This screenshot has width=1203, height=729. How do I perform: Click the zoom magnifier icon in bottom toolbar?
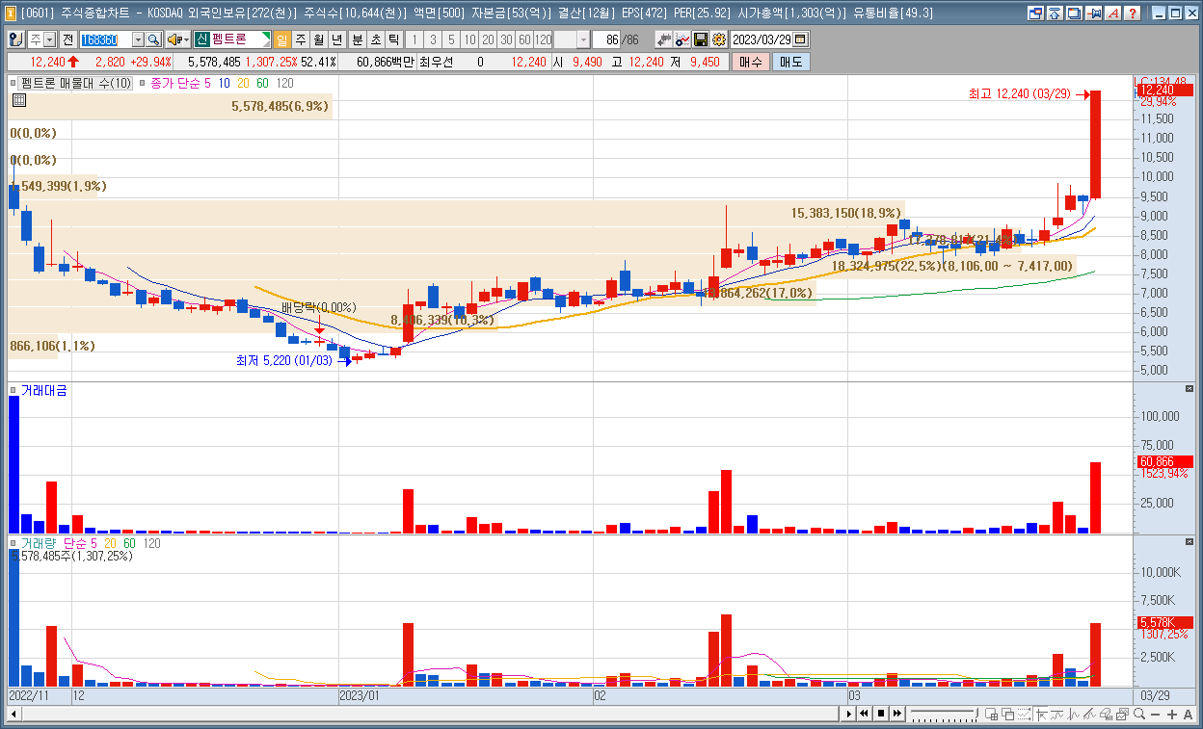[1139, 714]
